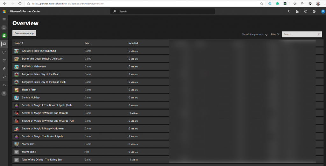The image size is (326, 166).
Task: Click the price tag icon in the sidebar
Action: point(4,60)
